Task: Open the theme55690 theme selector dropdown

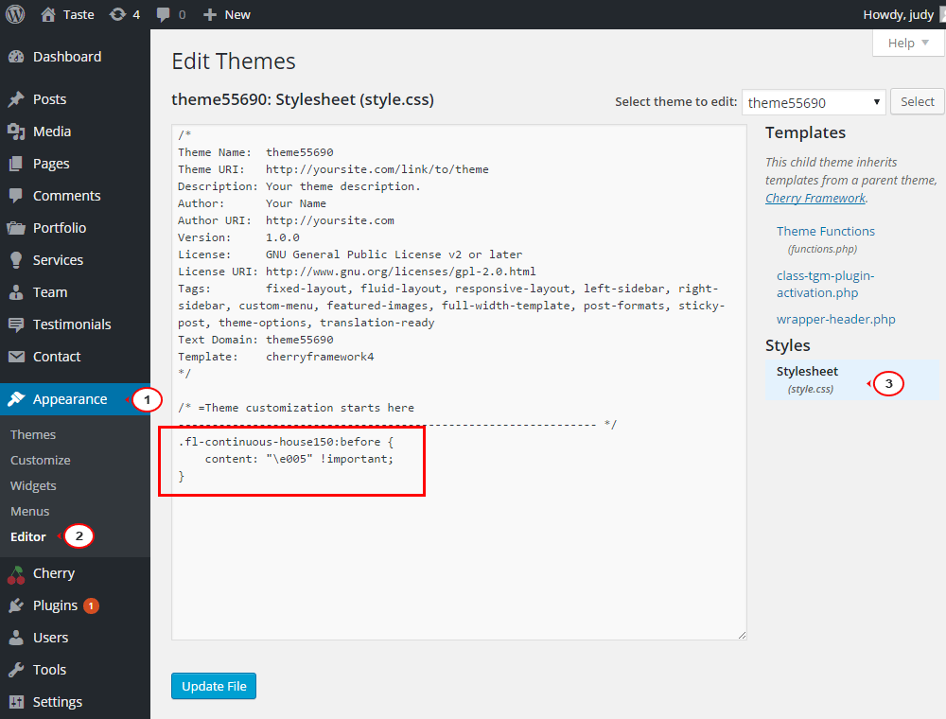Action: 814,102
